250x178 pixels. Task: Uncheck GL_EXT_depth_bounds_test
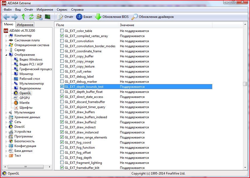point(62,86)
